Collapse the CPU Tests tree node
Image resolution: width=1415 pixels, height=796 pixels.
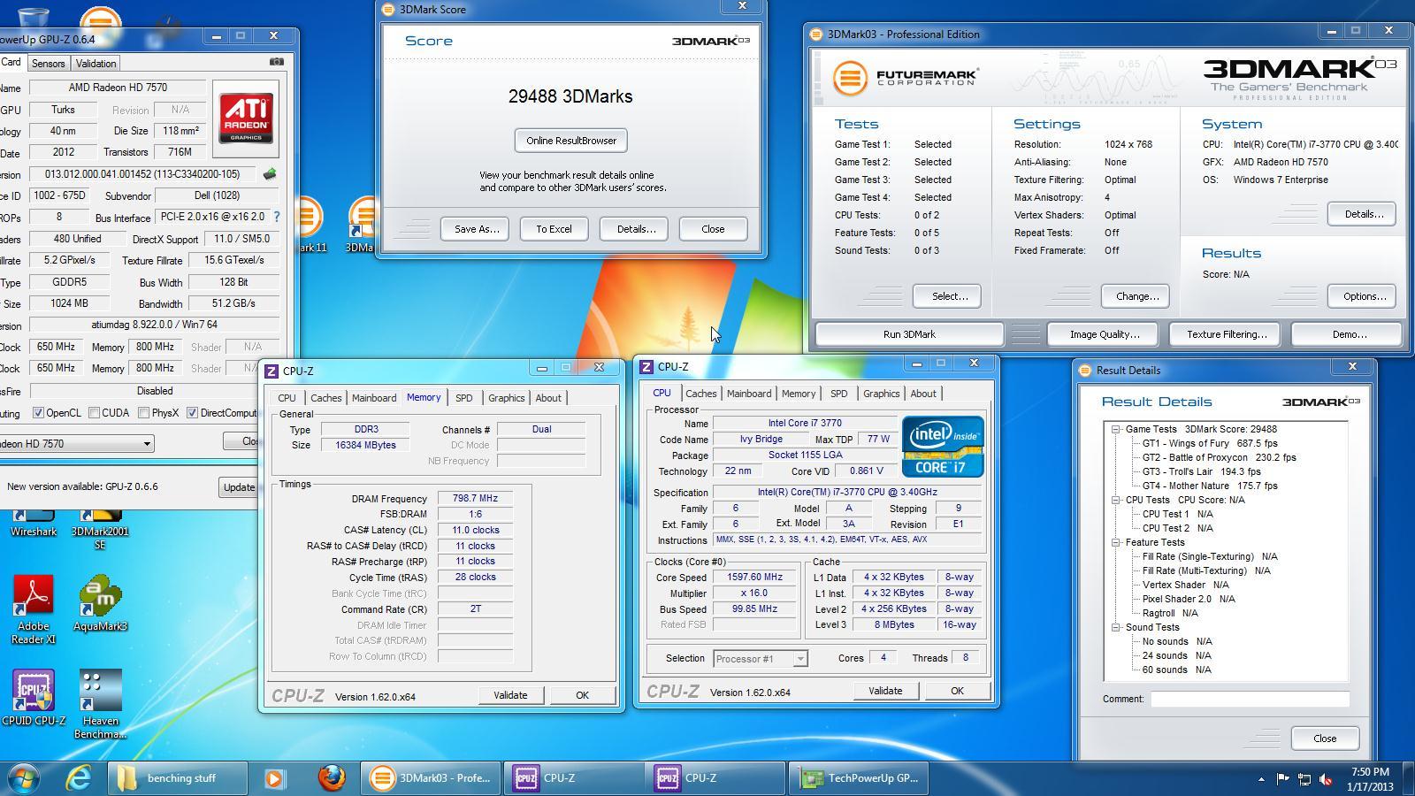1116,500
